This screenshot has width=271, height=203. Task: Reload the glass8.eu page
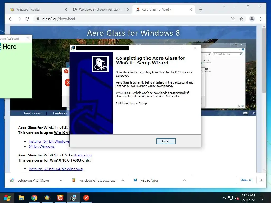click(x=28, y=19)
